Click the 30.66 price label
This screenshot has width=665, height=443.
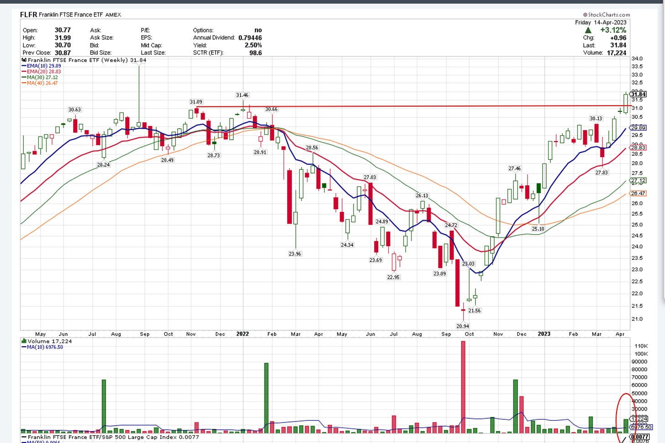(271, 109)
